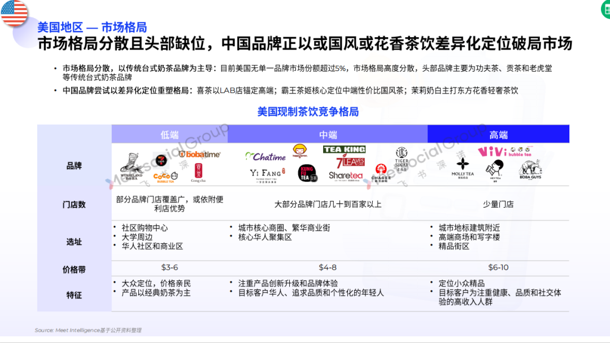The width and height of the screenshot is (610, 343).
Task: Click the 中端 column header
Action: click(328, 133)
